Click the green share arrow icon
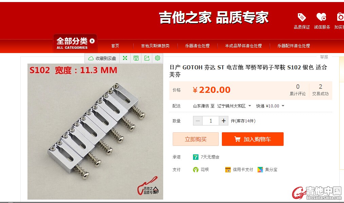 pos(147,58)
